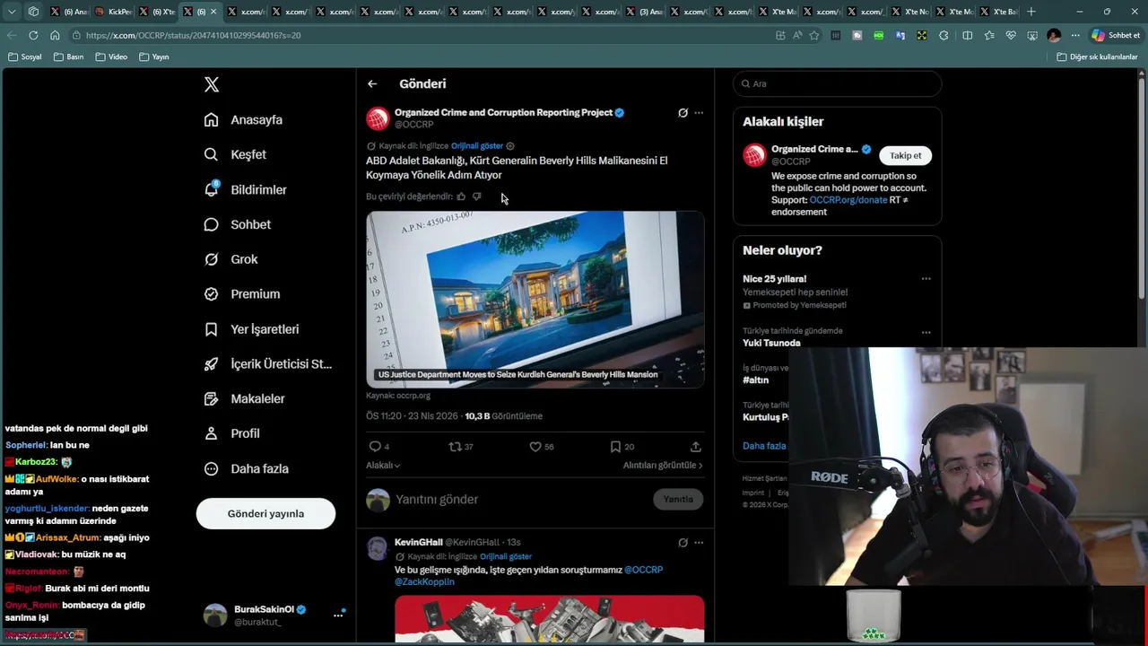Repost the OCCRP post with 37 reposts
The image size is (1148, 646).
[x=460, y=446]
